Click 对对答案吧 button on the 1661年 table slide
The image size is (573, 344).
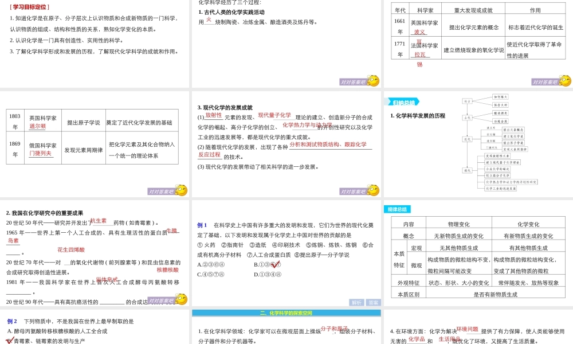[545, 82]
